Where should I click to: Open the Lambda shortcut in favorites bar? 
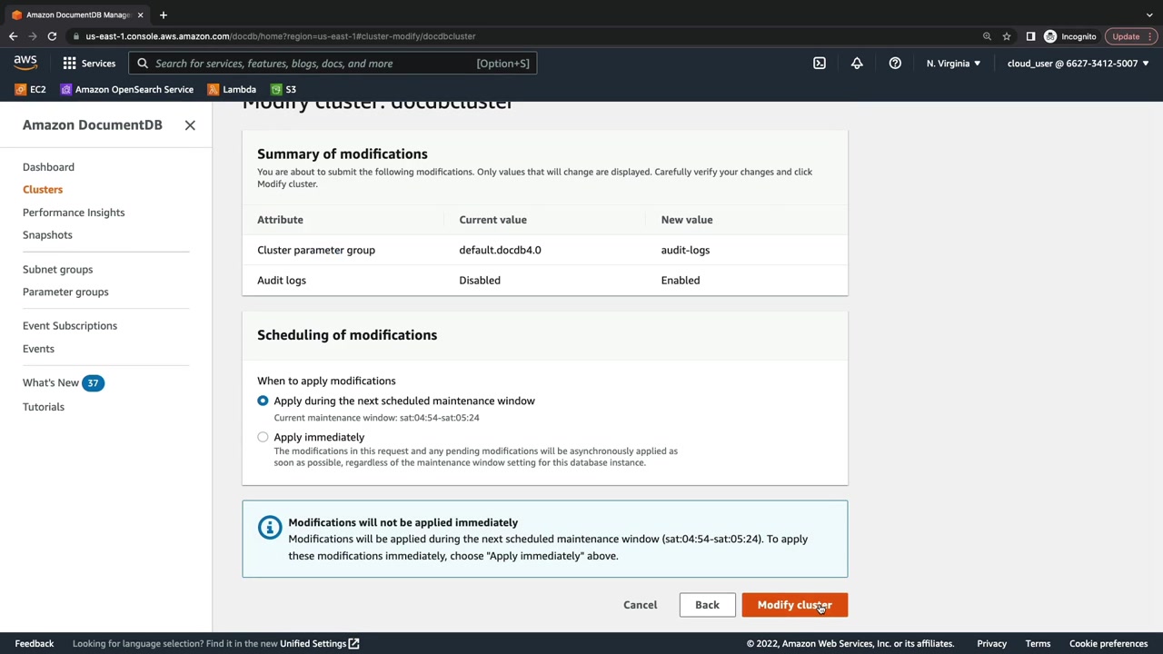[232, 89]
